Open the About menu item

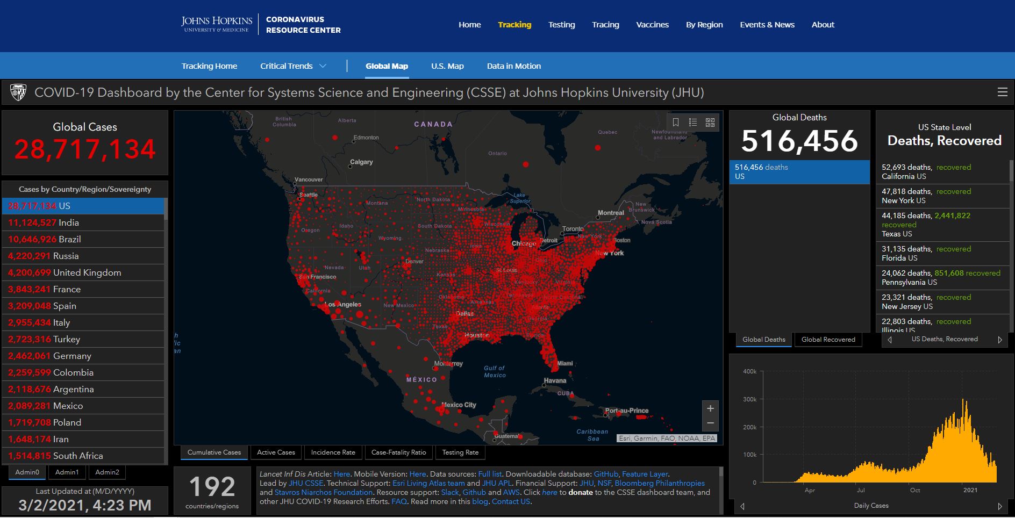823,25
